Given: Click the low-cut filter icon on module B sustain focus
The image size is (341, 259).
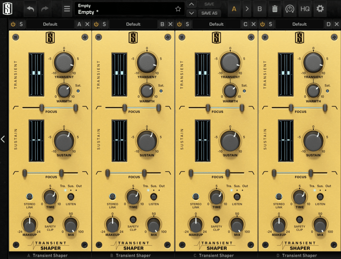Looking at the screenshot, I should pyautogui.click(x=99, y=173).
